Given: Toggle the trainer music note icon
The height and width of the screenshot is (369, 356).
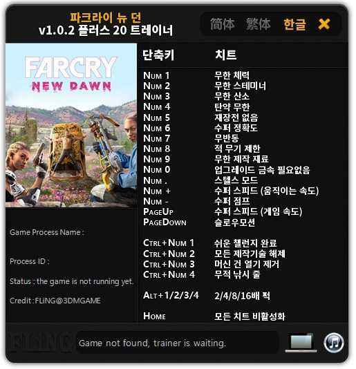Looking at the screenshot, I should 335,344.
